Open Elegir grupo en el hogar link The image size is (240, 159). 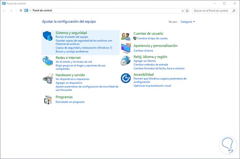click(x=81, y=67)
